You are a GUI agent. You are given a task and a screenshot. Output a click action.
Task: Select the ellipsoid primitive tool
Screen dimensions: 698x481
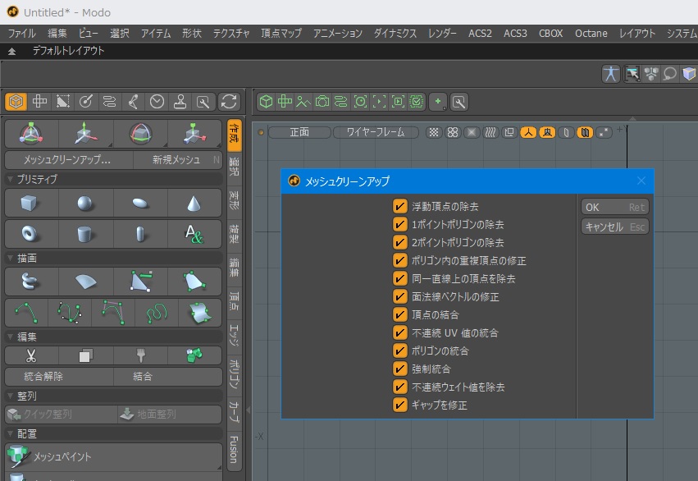[140, 204]
